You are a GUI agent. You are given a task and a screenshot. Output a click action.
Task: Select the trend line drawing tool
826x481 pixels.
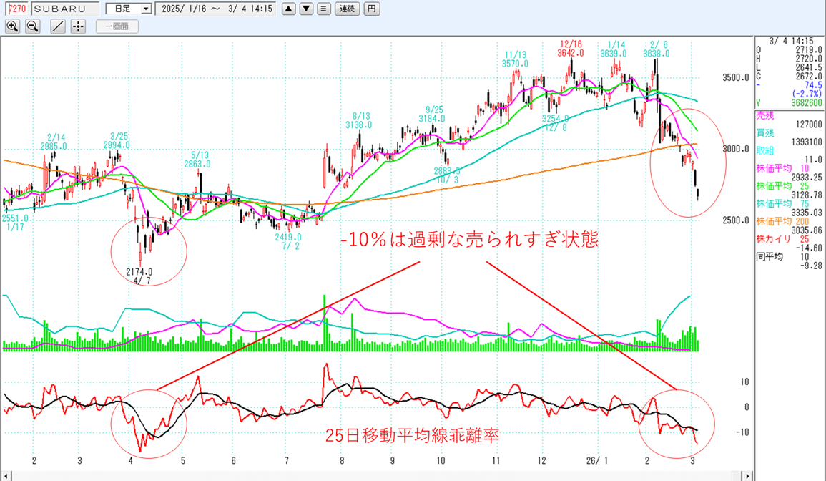click(58, 26)
